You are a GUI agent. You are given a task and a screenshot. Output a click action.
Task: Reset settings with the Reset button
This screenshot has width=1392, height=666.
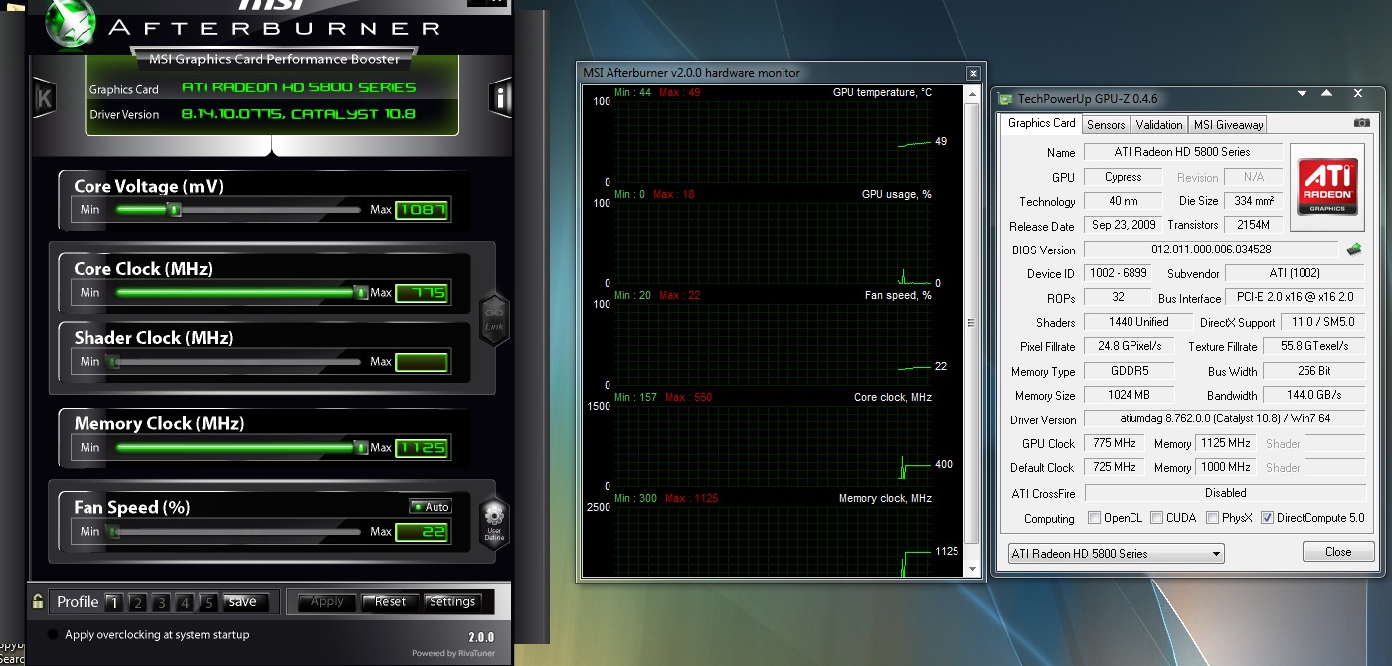click(390, 602)
